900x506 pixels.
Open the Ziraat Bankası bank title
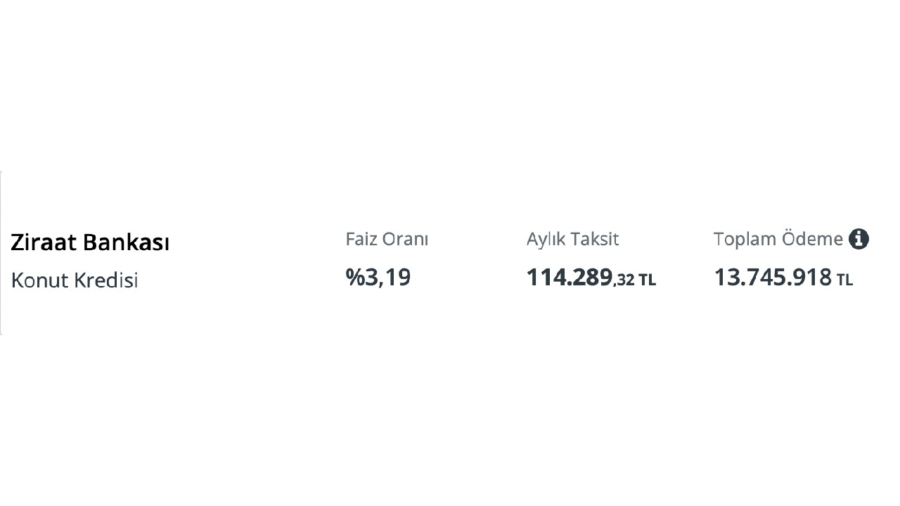click(90, 242)
